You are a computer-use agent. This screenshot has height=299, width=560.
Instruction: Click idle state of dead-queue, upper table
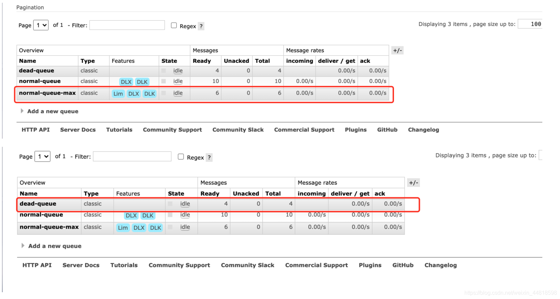[x=178, y=71]
